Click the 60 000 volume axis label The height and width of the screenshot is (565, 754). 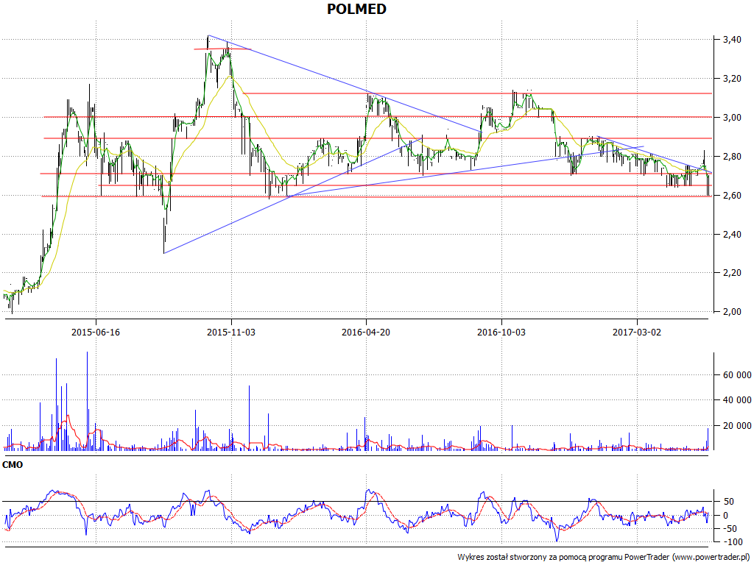[736, 374]
